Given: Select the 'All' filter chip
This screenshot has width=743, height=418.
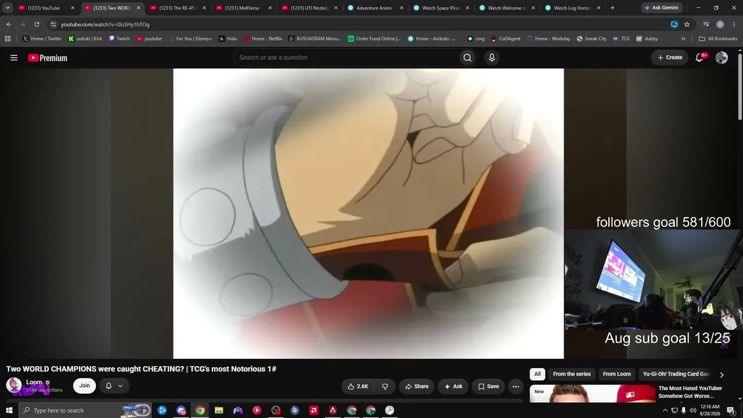Looking at the screenshot, I should tap(538, 374).
